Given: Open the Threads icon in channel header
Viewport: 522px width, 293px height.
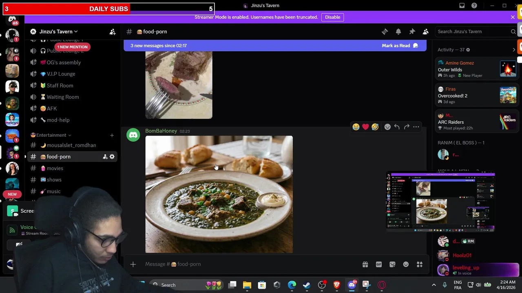Looking at the screenshot, I should click(385, 31).
